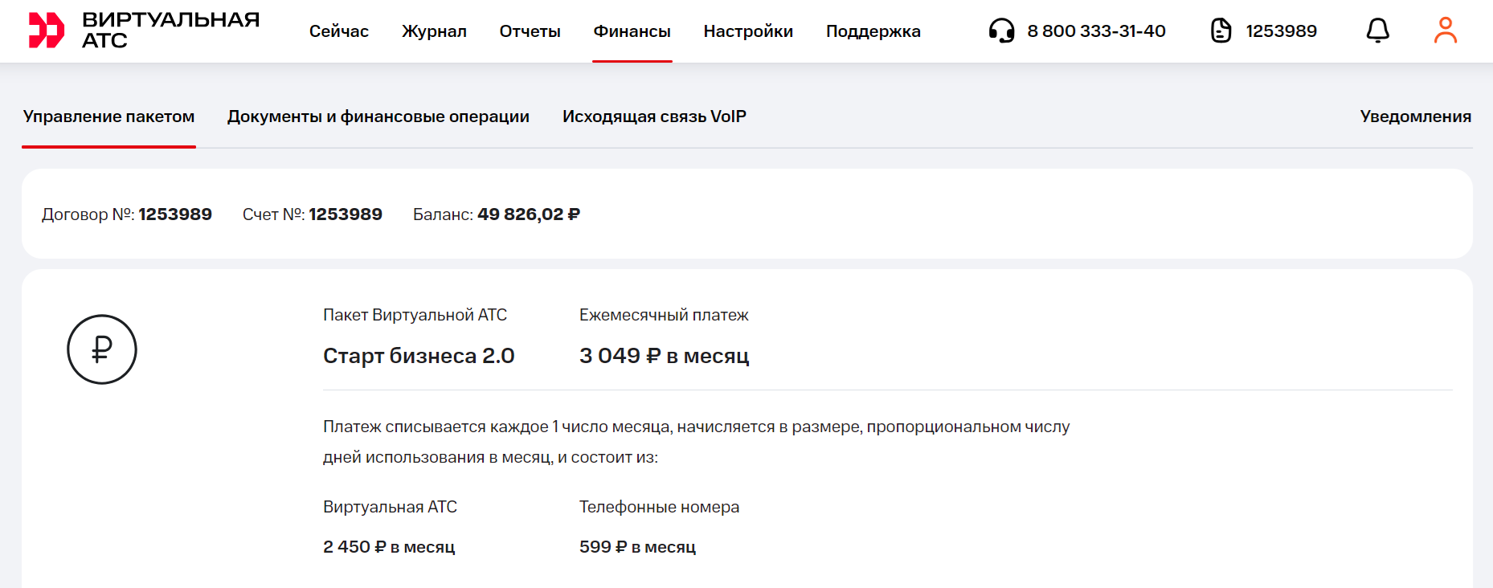The width and height of the screenshot is (1493, 588).
Task: Open Настройки in the top menu
Action: click(748, 31)
